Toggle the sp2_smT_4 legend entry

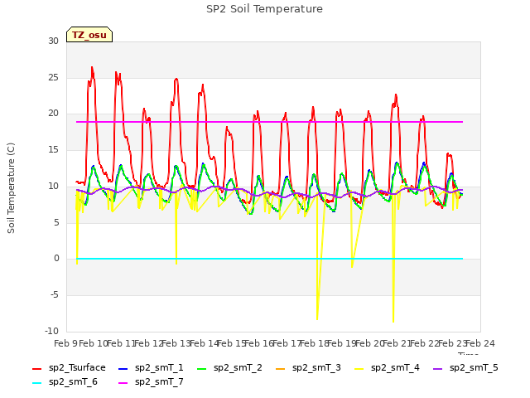387,368
